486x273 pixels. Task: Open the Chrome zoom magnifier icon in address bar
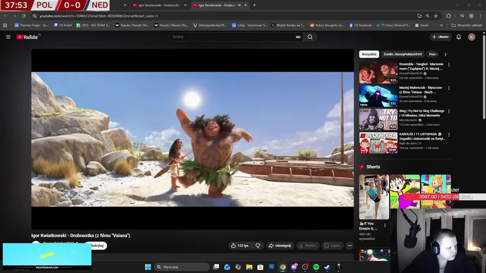[x=428, y=16]
